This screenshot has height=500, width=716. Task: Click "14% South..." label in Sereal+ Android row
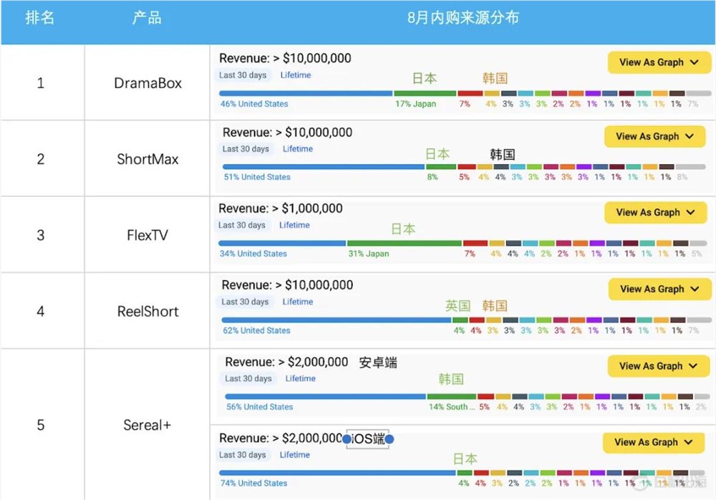pyautogui.click(x=451, y=407)
